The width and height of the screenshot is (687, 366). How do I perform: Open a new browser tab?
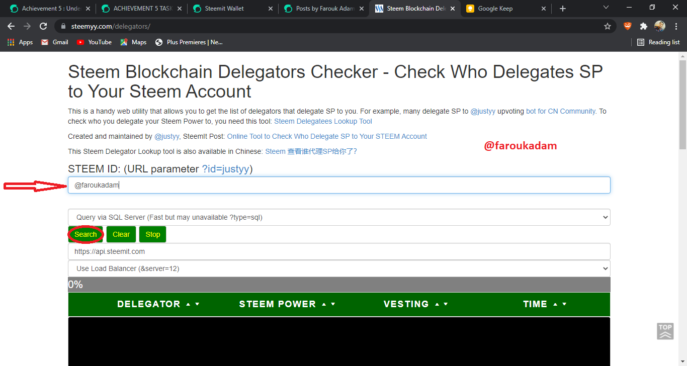[x=563, y=9]
